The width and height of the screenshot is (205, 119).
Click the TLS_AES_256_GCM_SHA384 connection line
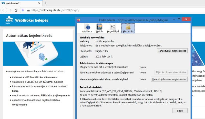pyautogui.click(x=121, y=91)
